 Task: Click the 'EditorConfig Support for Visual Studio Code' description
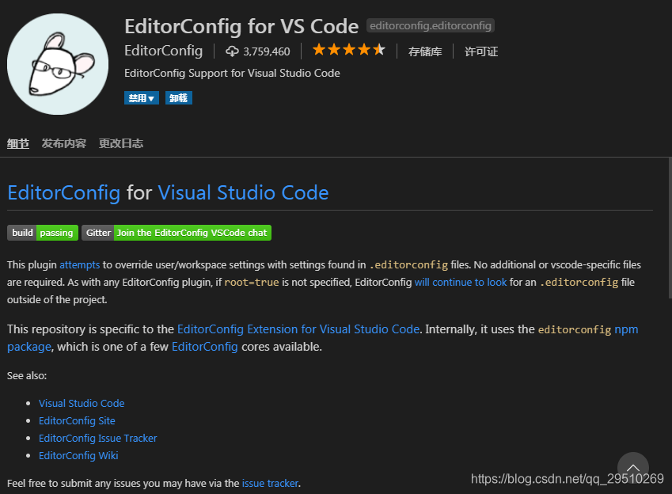(232, 74)
